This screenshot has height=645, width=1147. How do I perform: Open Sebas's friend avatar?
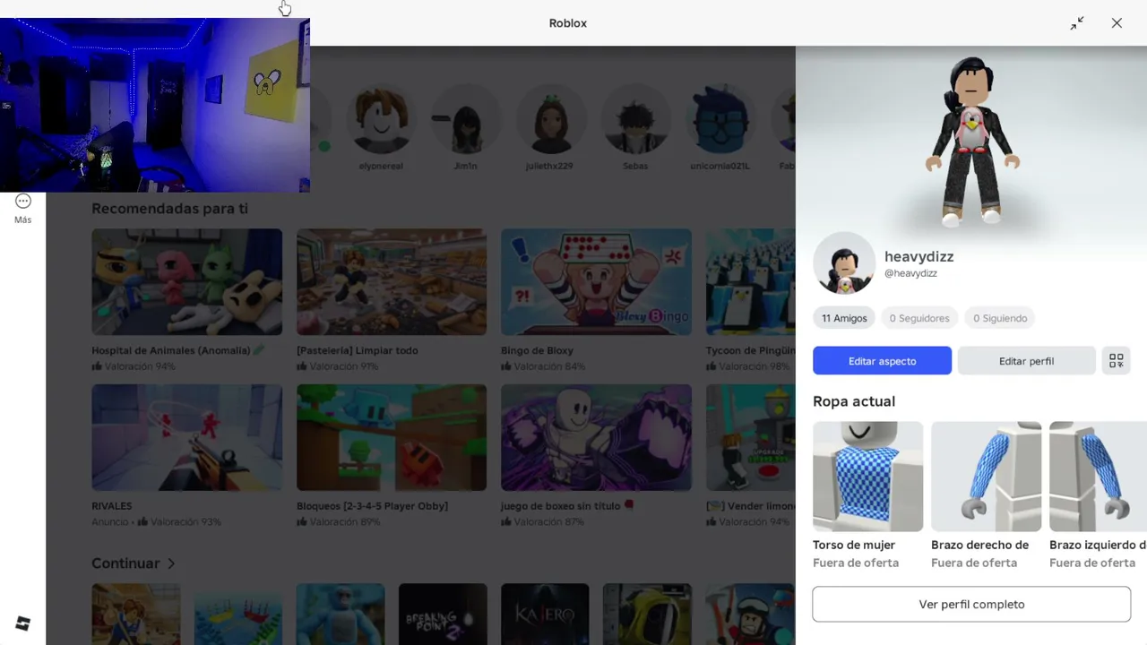pyautogui.click(x=634, y=121)
